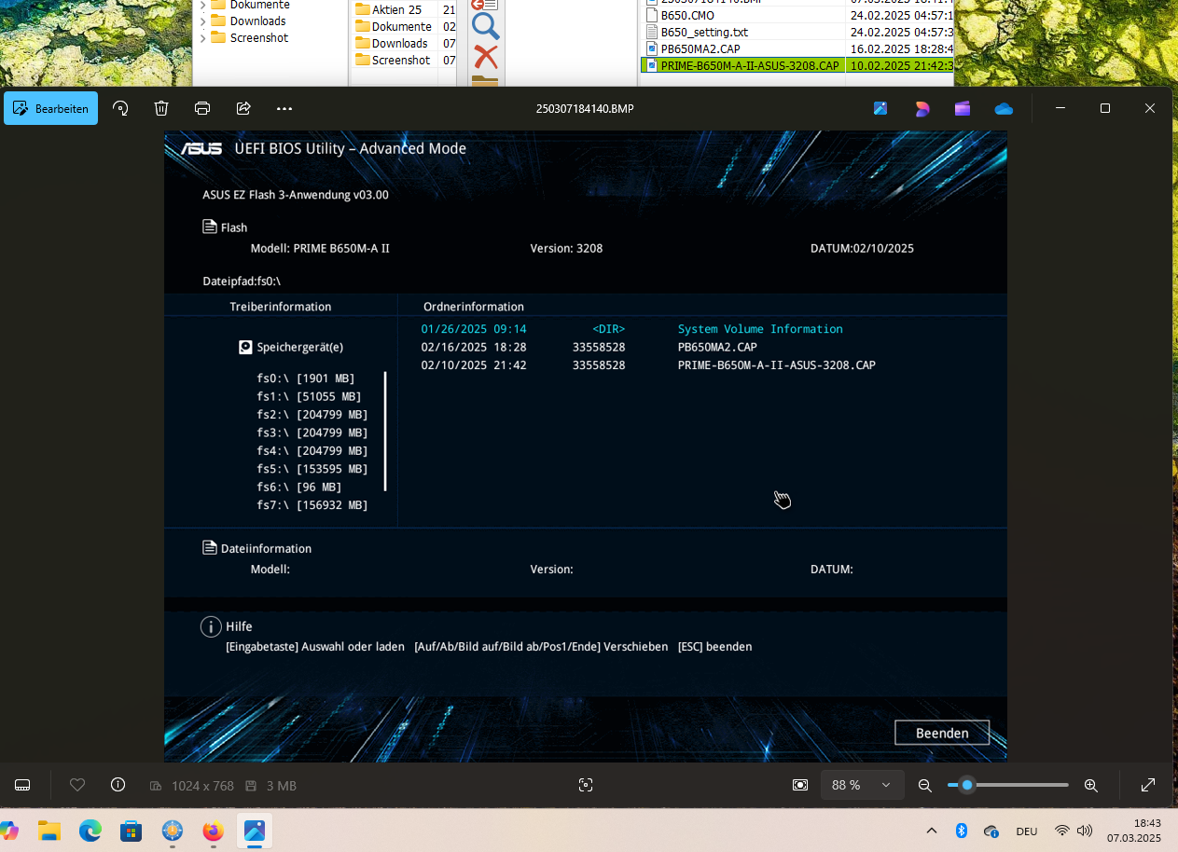
Task: Click the zoom slider track
Action: 1008,785
